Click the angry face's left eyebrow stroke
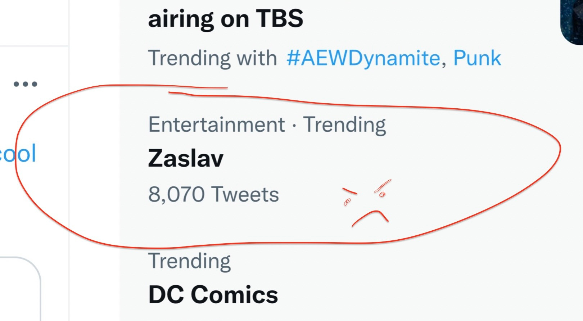The image size is (583, 321). (x=349, y=191)
